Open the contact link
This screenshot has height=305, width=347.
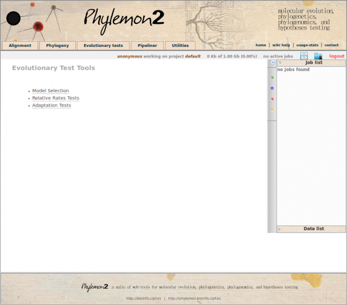[x=331, y=45]
